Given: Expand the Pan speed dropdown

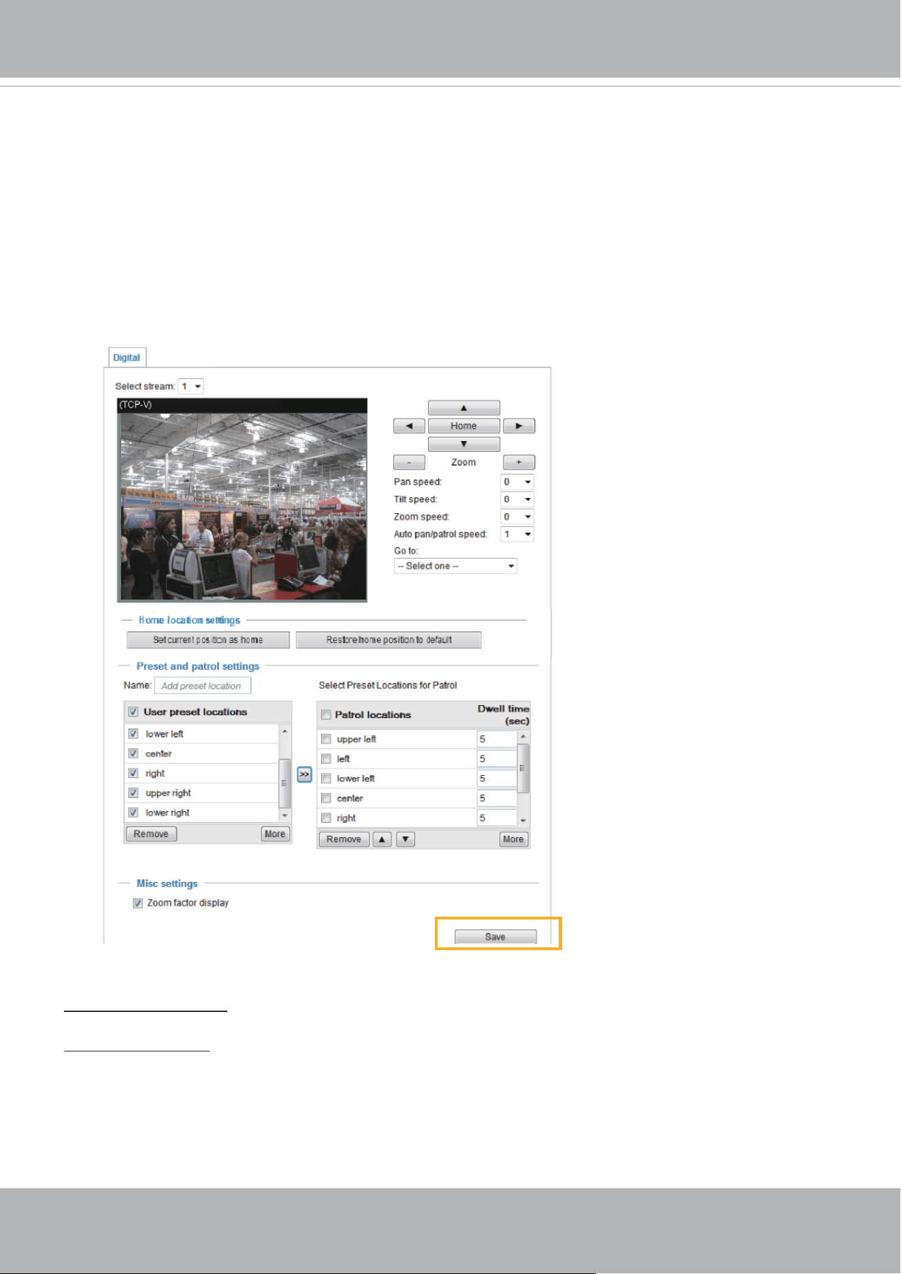Looking at the screenshot, I should point(517,482).
